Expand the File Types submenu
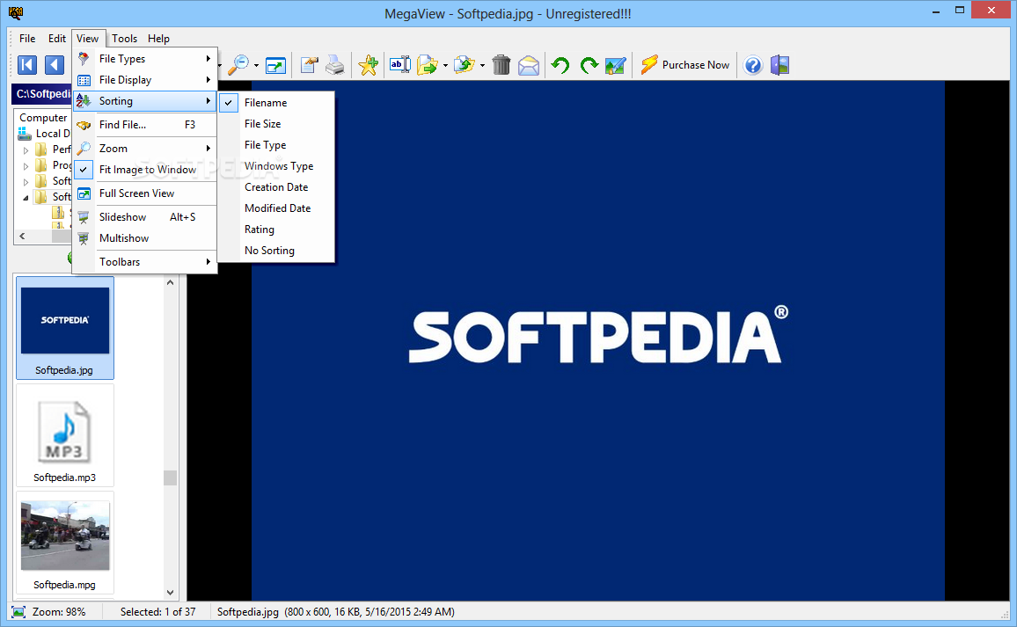This screenshot has width=1017, height=627. [x=144, y=58]
